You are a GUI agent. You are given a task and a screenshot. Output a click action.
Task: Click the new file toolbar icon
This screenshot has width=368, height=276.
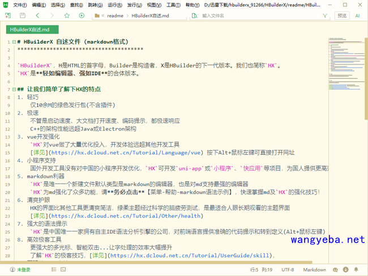8,16
